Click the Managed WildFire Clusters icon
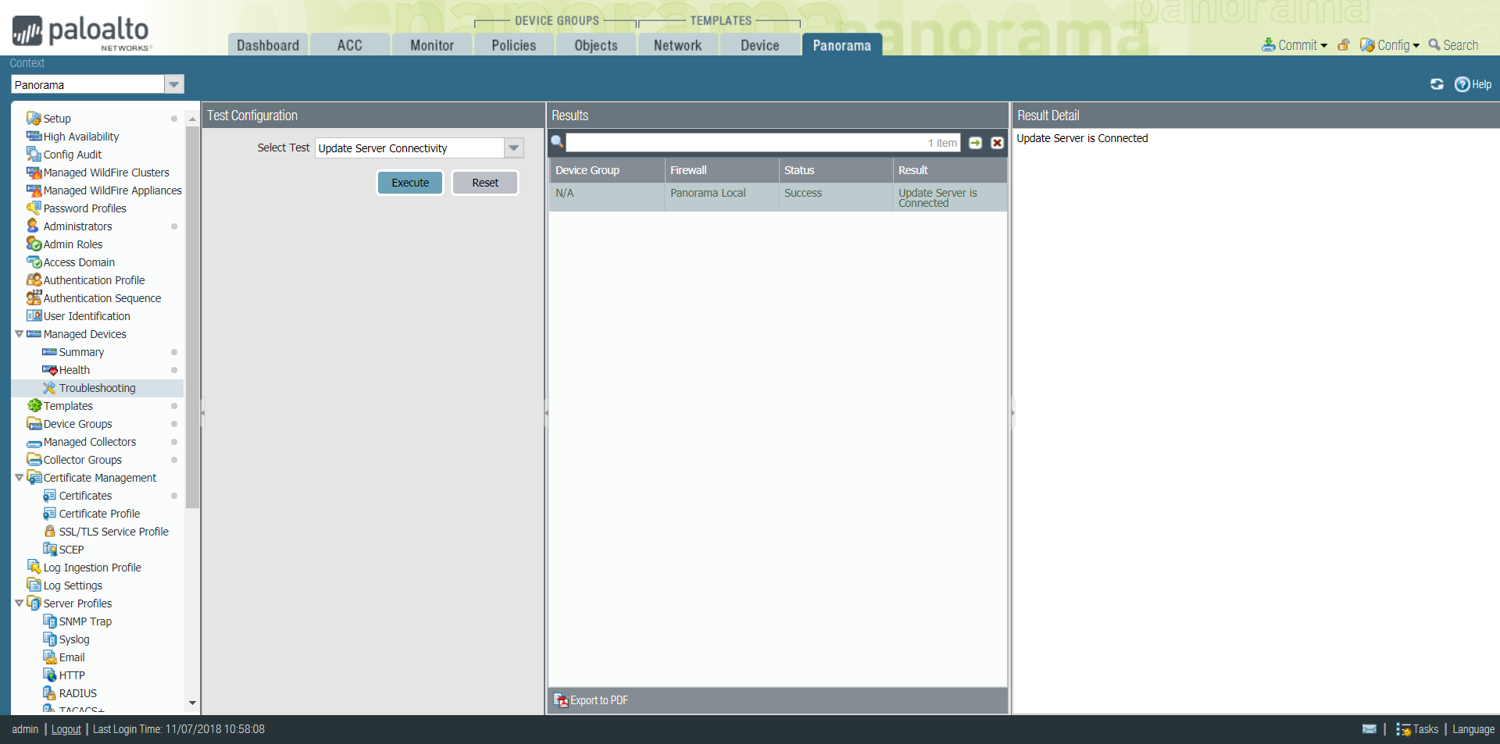 [34, 173]
